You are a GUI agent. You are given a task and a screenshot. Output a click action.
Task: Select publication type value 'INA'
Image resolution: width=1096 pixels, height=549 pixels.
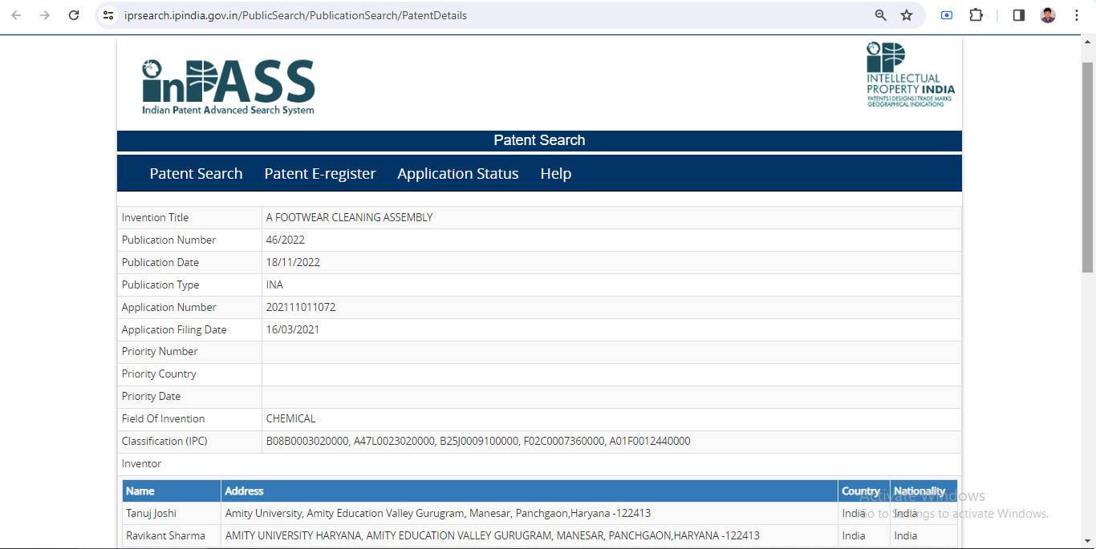tap(274, 285)
